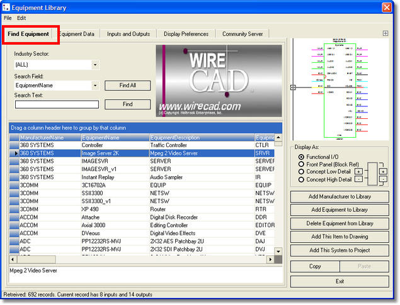Click the WireCAD logo image
Image resolution: width=400 pixels, height=305 pixels.
(x=219, y=80)
